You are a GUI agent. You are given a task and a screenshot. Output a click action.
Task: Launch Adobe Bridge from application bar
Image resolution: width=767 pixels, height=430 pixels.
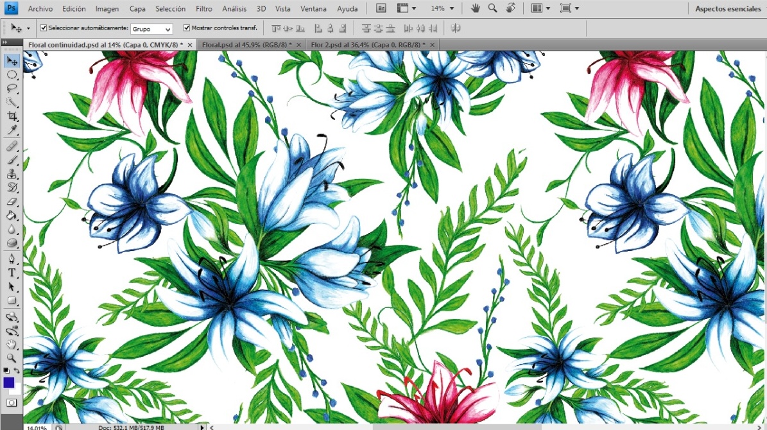[381, 8]
